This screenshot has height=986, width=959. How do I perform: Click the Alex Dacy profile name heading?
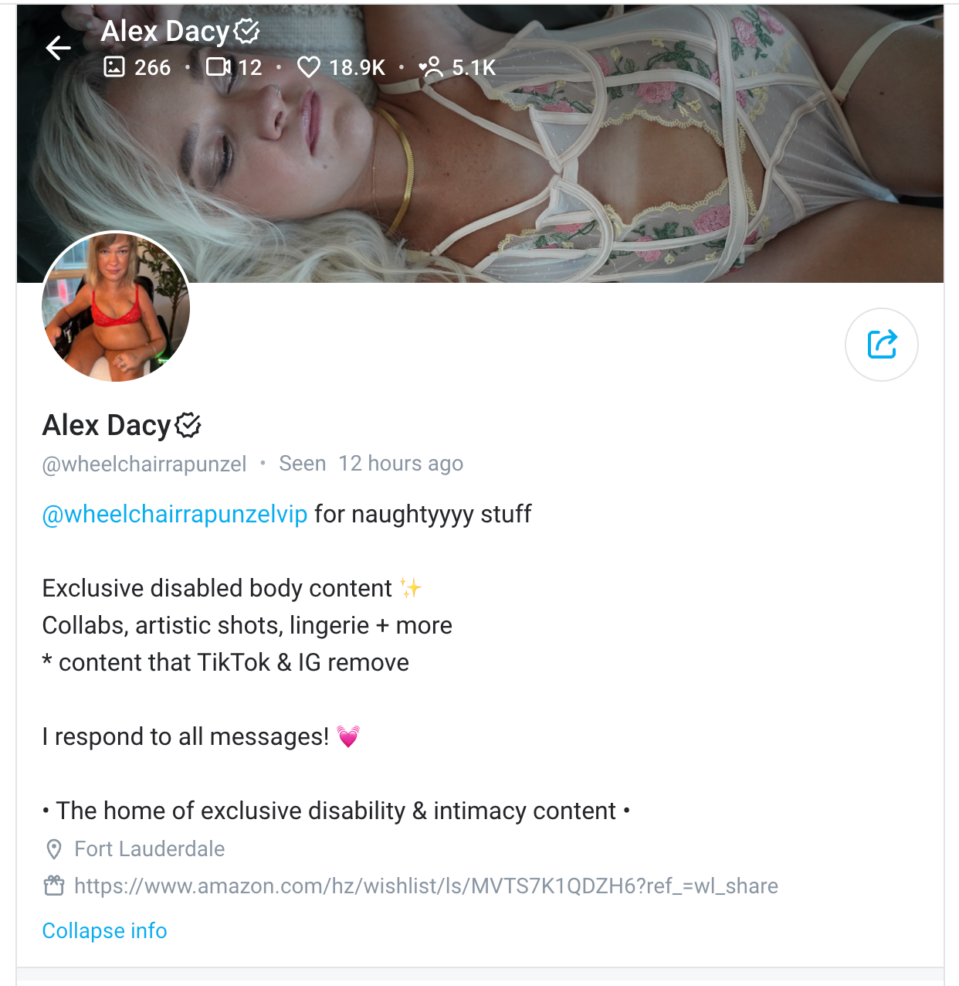107,425
